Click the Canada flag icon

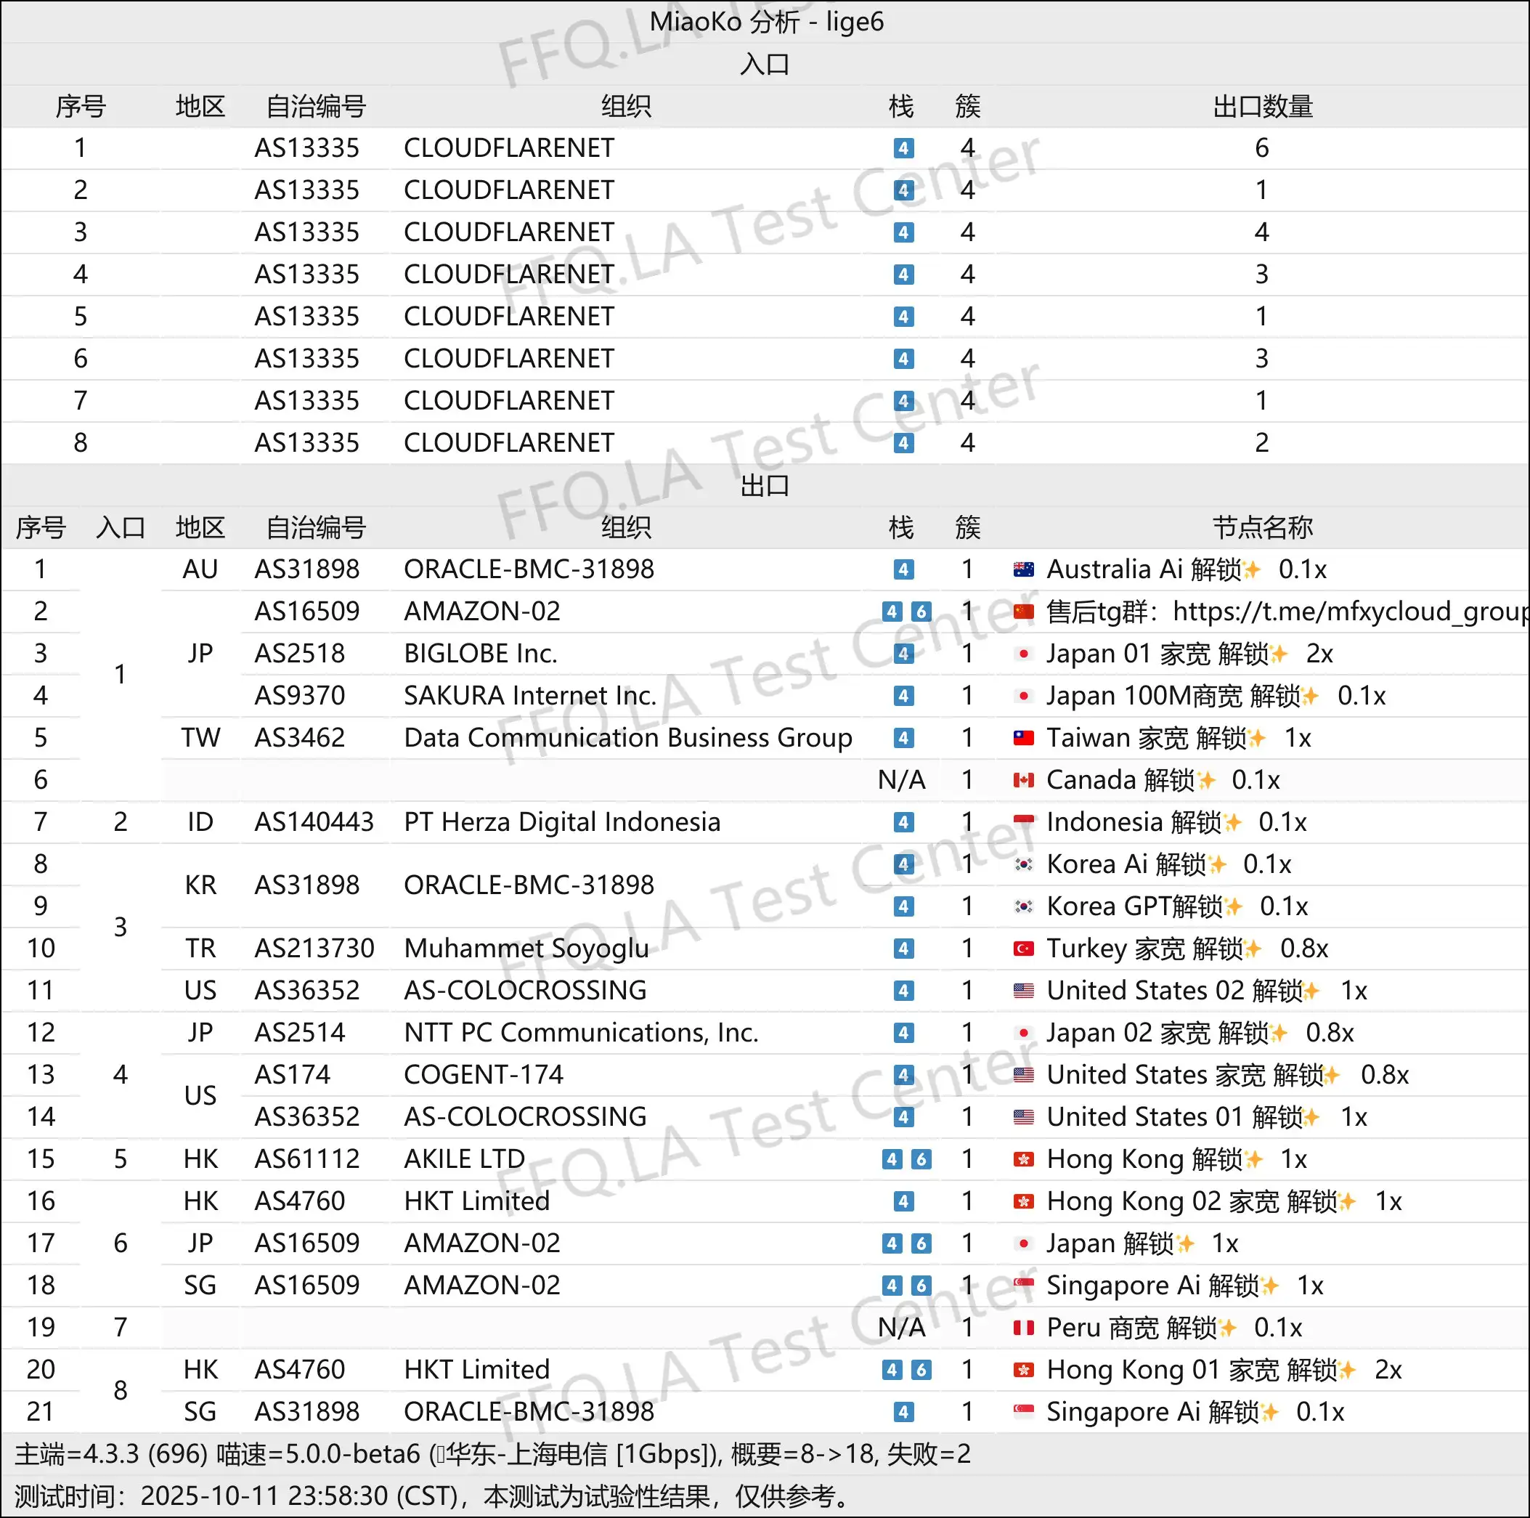point(1023,780)
